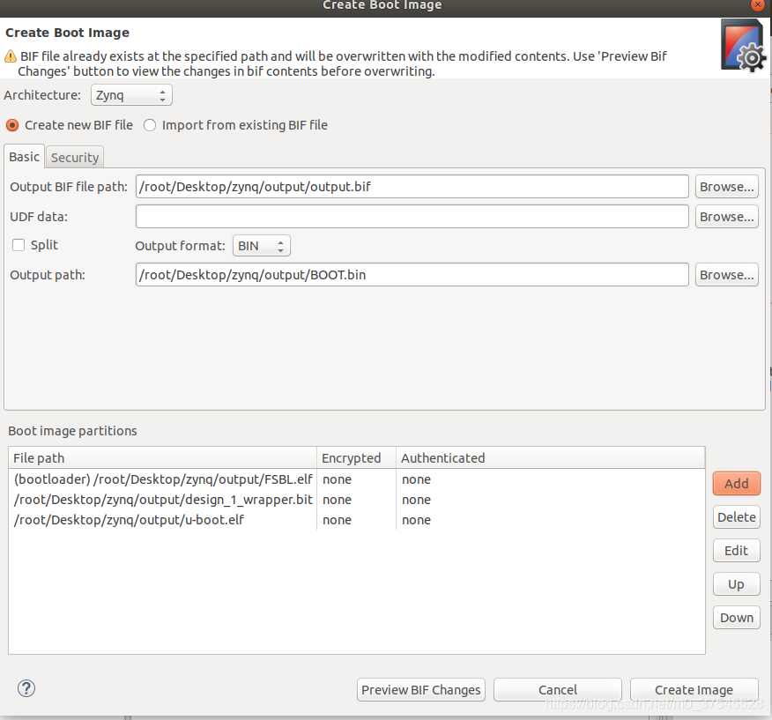
Task: Close the Create Boot Image dialog
Action: point(757,5)
